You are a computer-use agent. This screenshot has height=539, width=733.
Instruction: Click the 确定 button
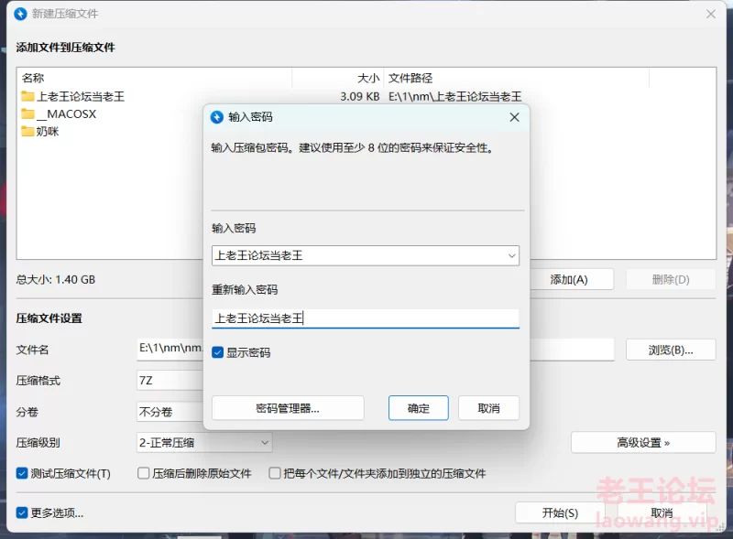(419, 408)
